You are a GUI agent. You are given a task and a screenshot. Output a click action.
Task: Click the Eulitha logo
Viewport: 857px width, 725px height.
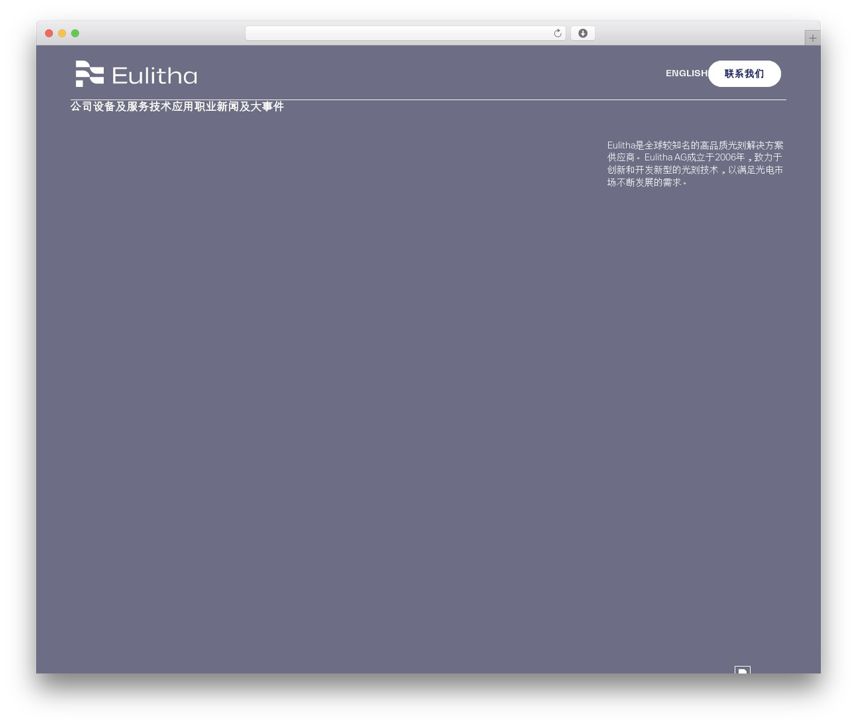coord(136,74)
